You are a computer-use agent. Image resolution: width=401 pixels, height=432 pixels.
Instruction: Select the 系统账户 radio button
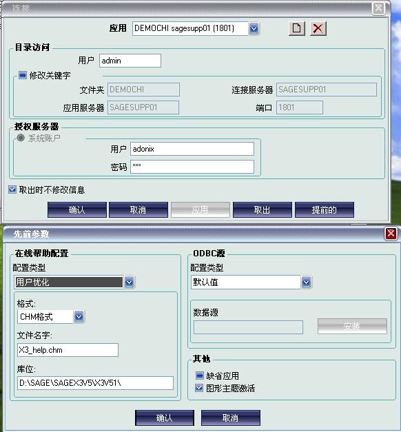21,138
